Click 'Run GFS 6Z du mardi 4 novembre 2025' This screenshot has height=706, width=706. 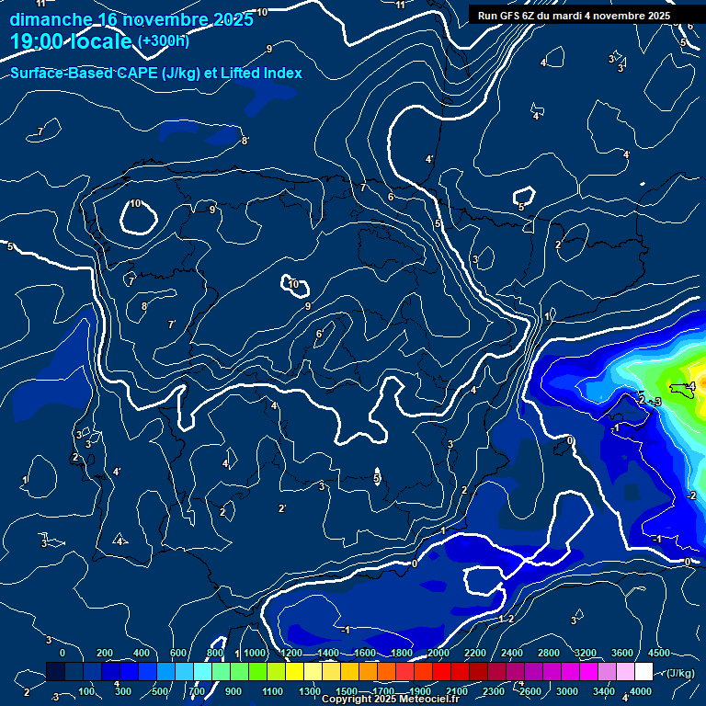pyautogui.click(x=574, y=16)
